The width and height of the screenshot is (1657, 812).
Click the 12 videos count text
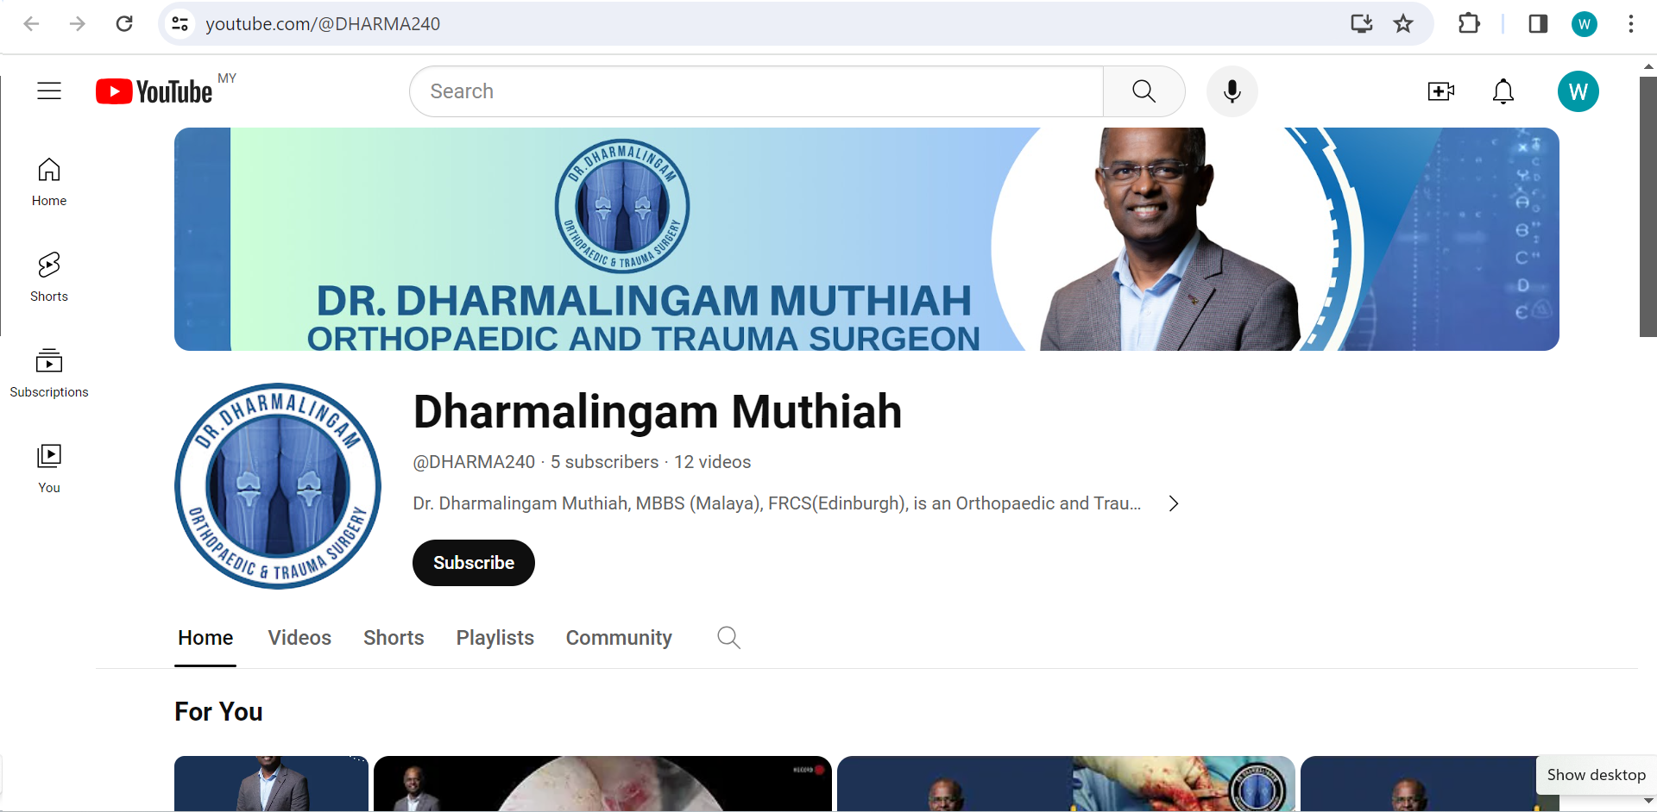pyautogui.click(x=713, y=462)
